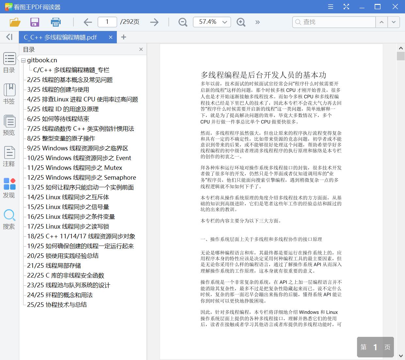Open chapter 14/25 Linux 线程同步之互斥体

pyautogui.click(x=68, y=197)
